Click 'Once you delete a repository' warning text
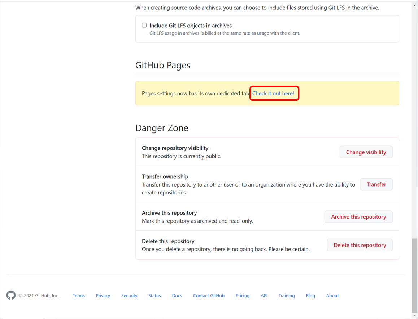Viewport: 418px width, 319px height. pos(226,249)
